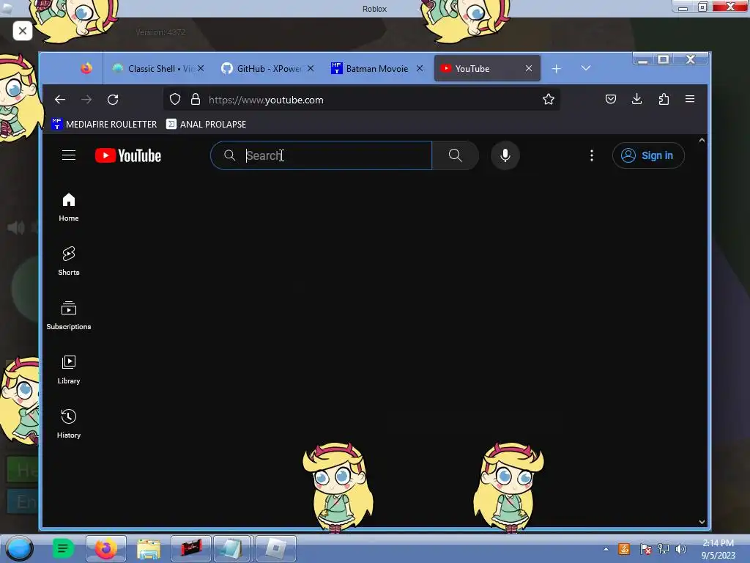Viewport: 750px width, 563px height.
Task: Start voice search with microphone icon
Action: (505, 155)
